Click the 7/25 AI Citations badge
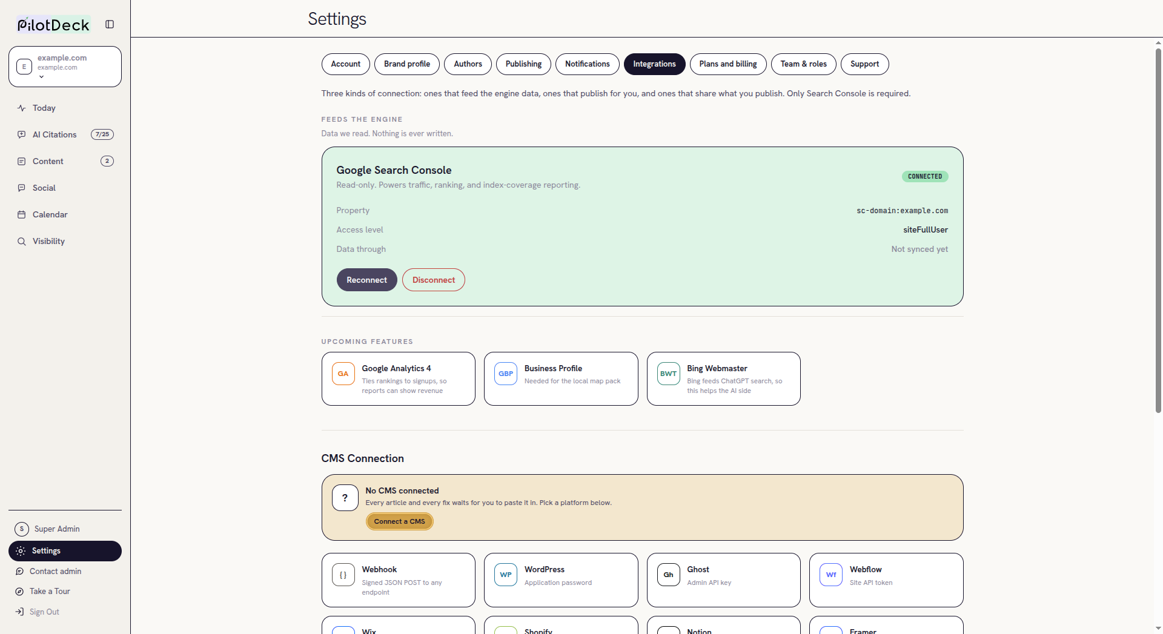 click(102, 134)
